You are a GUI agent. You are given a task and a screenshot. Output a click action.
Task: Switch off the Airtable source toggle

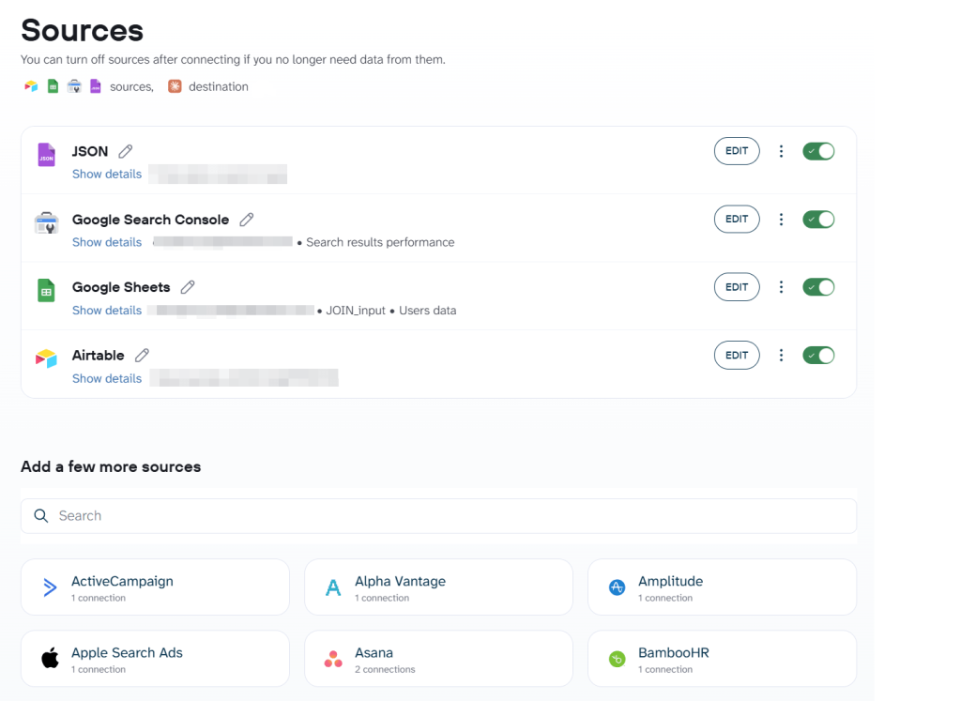pos(818,355)
